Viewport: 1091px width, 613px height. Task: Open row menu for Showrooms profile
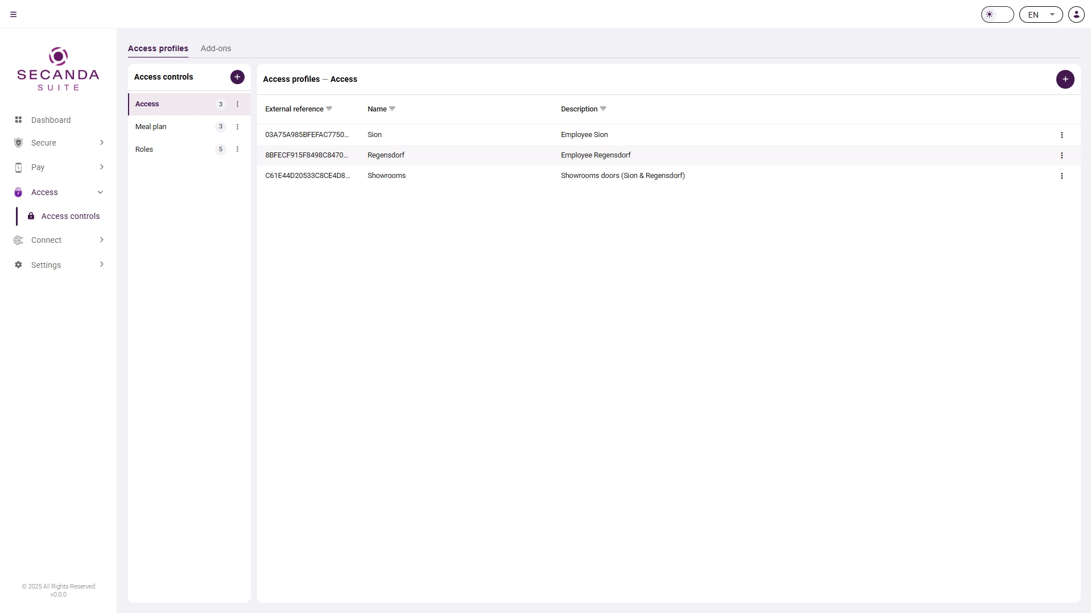point(1061,176)
